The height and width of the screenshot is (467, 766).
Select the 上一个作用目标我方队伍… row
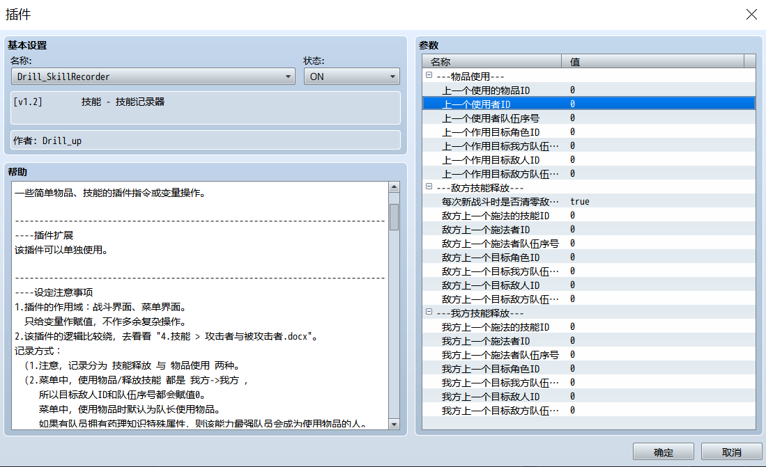589,146
